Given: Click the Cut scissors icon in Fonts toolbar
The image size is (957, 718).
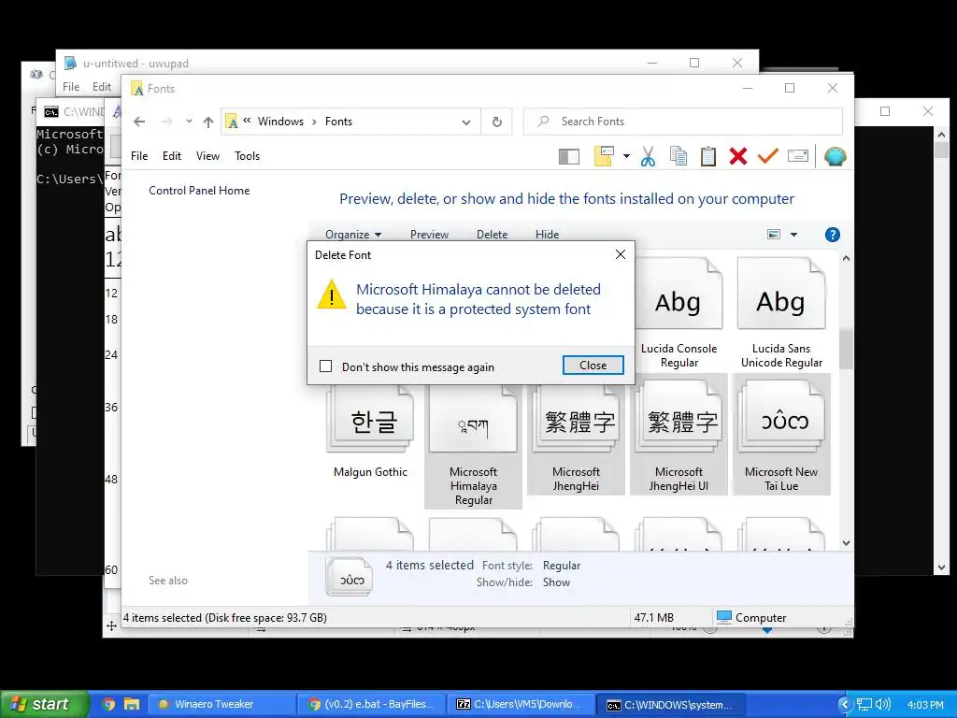Looking at the screenshot, I should click(648, 156).
